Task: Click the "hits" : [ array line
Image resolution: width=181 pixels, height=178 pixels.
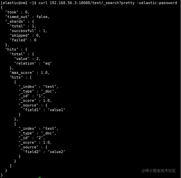Action: click(21, 77)
